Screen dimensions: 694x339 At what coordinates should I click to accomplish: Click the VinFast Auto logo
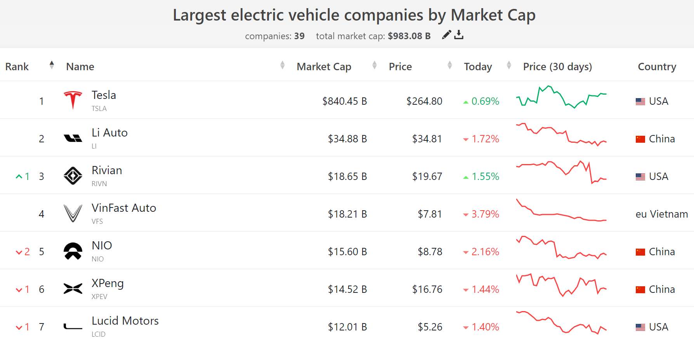[x=73, y=213]
